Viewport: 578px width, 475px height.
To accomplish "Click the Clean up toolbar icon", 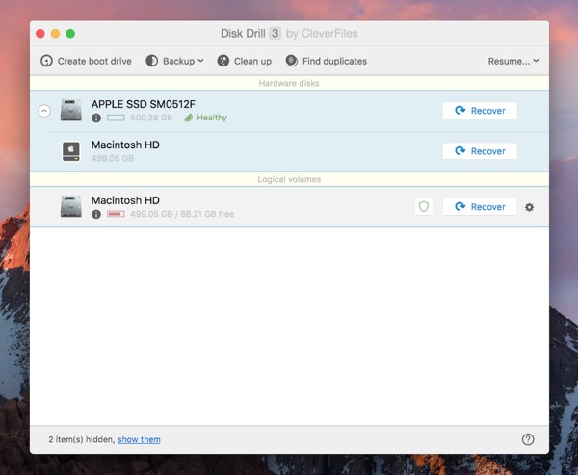I will tap(223, 61).
